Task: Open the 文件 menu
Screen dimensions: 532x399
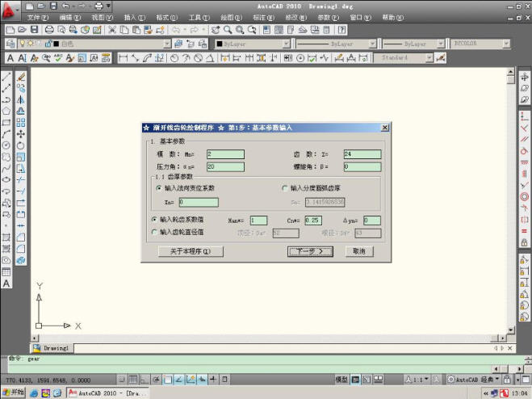Action: pos(37,17)
